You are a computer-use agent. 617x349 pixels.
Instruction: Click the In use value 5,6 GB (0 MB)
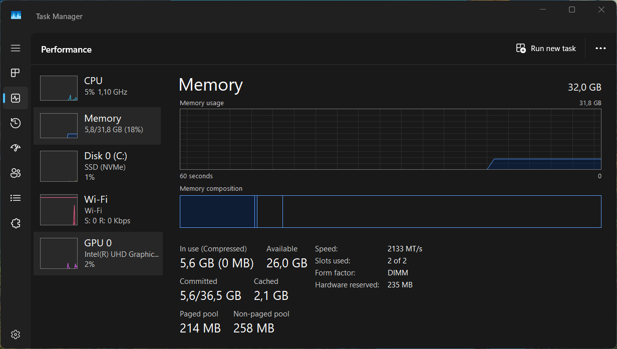[x=217, y=263]
